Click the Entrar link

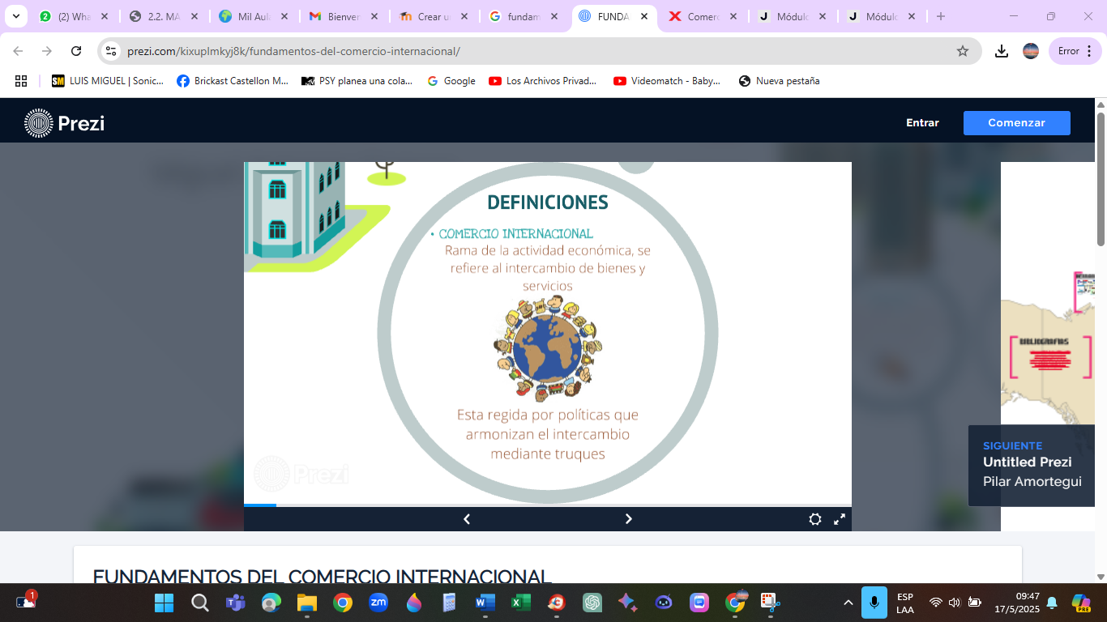[922, 123]
